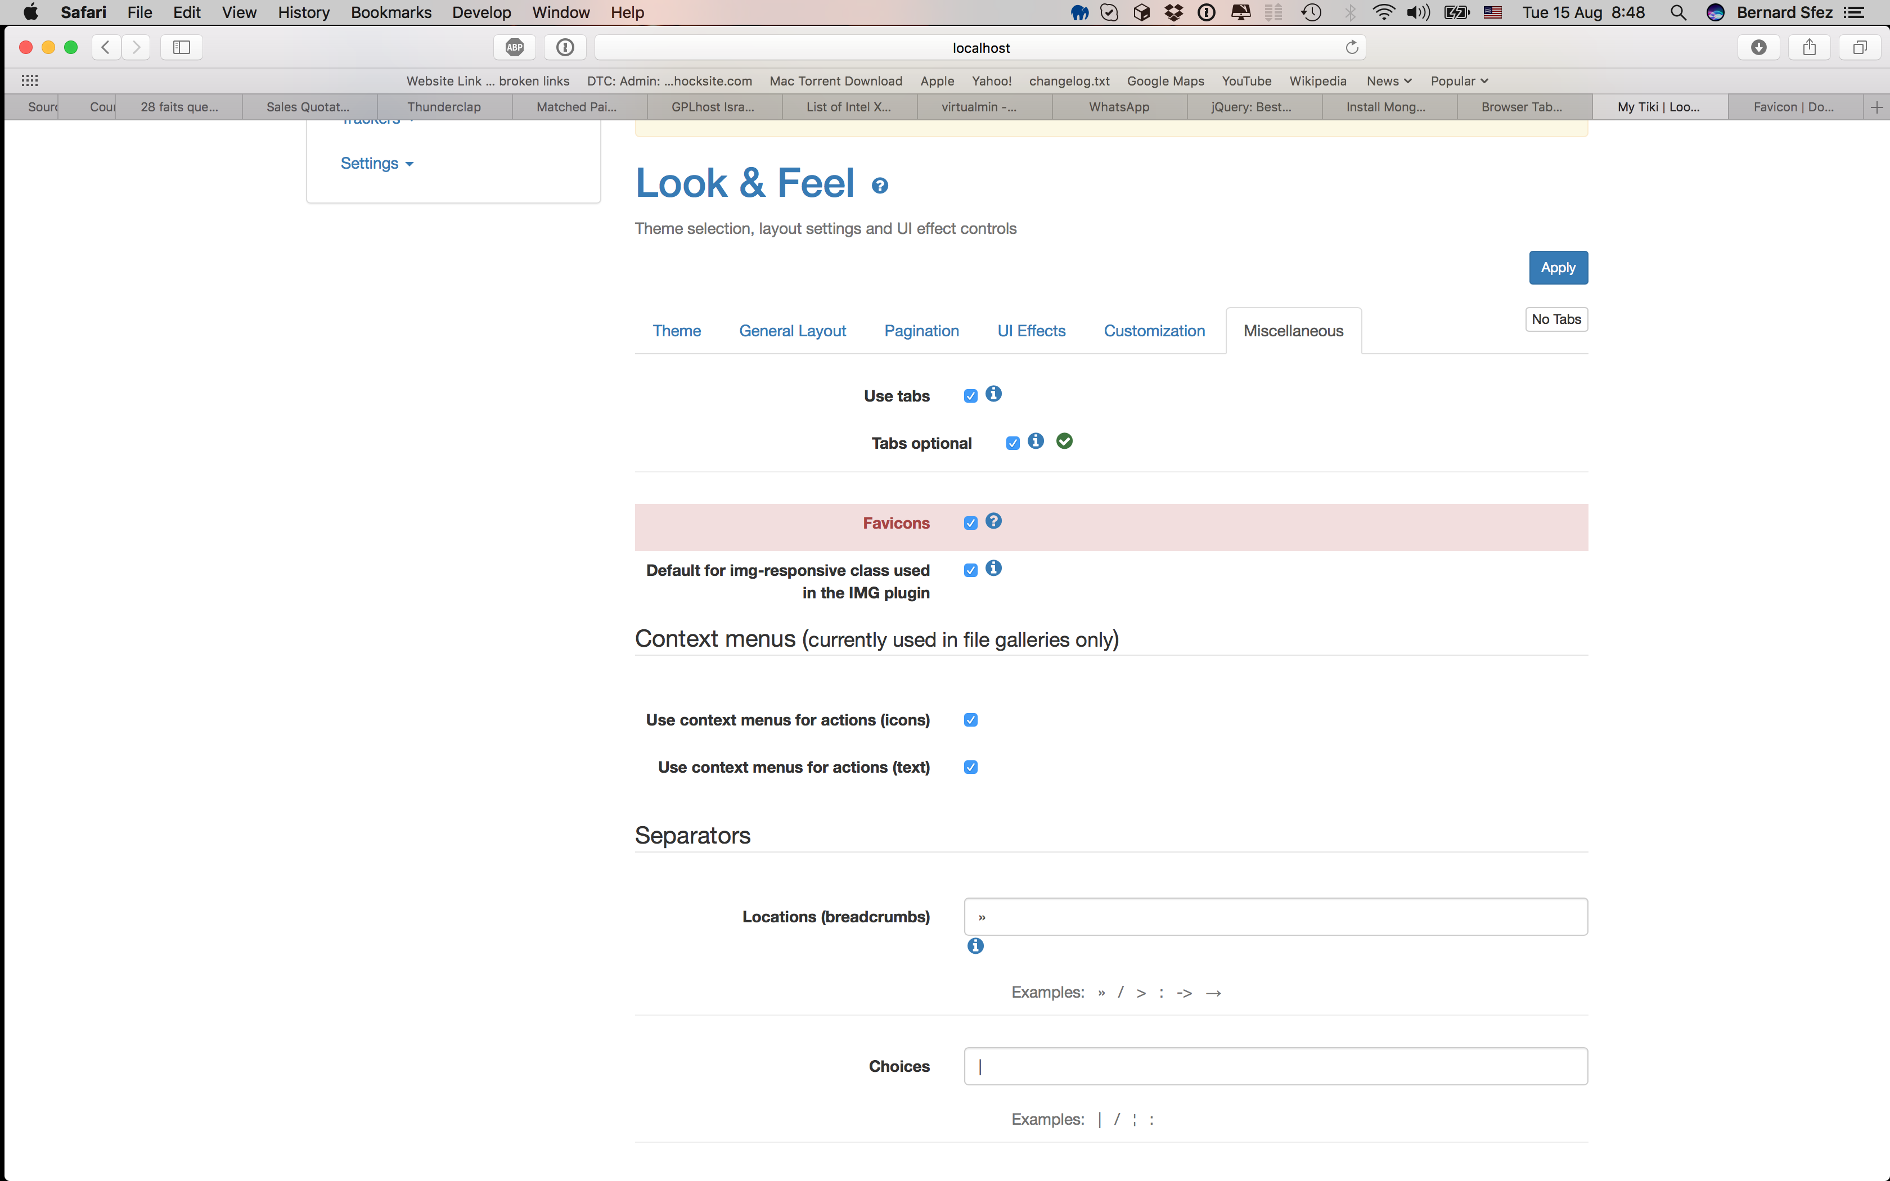Switch to the Theme tab
This screenshot has height=1181, width=1890.
pos(676,331)
